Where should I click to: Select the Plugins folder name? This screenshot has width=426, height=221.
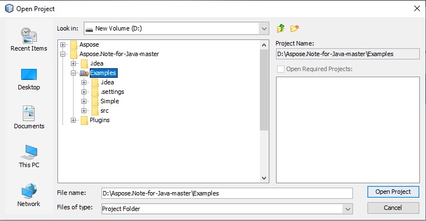pos(100,120)
